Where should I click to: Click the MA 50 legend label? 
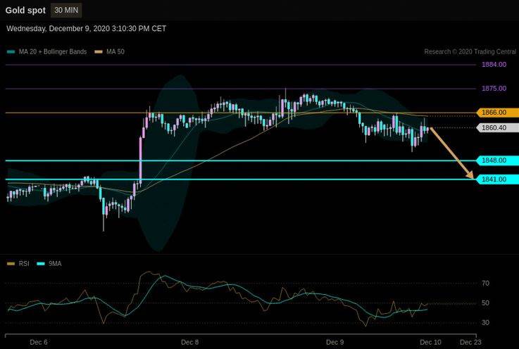coord(115,51)
